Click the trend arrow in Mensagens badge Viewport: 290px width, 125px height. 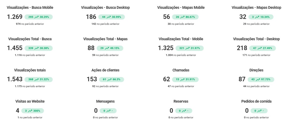108,111
